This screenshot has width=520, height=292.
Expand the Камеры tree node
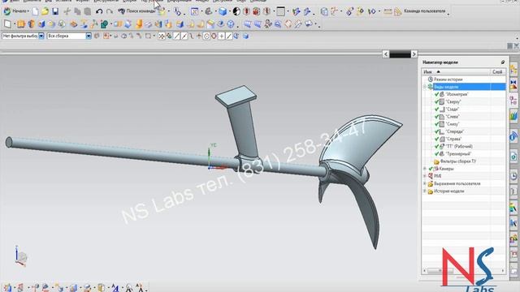425,169
